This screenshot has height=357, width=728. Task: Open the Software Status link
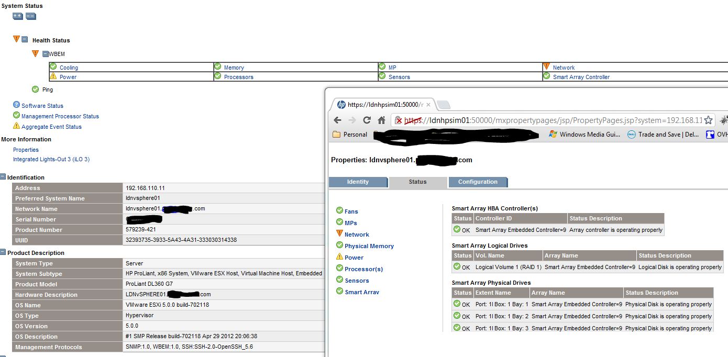tap(42, 106)
